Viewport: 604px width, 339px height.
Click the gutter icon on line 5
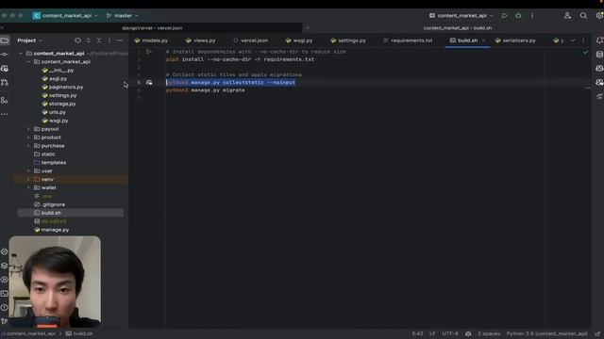pos(149,82)
